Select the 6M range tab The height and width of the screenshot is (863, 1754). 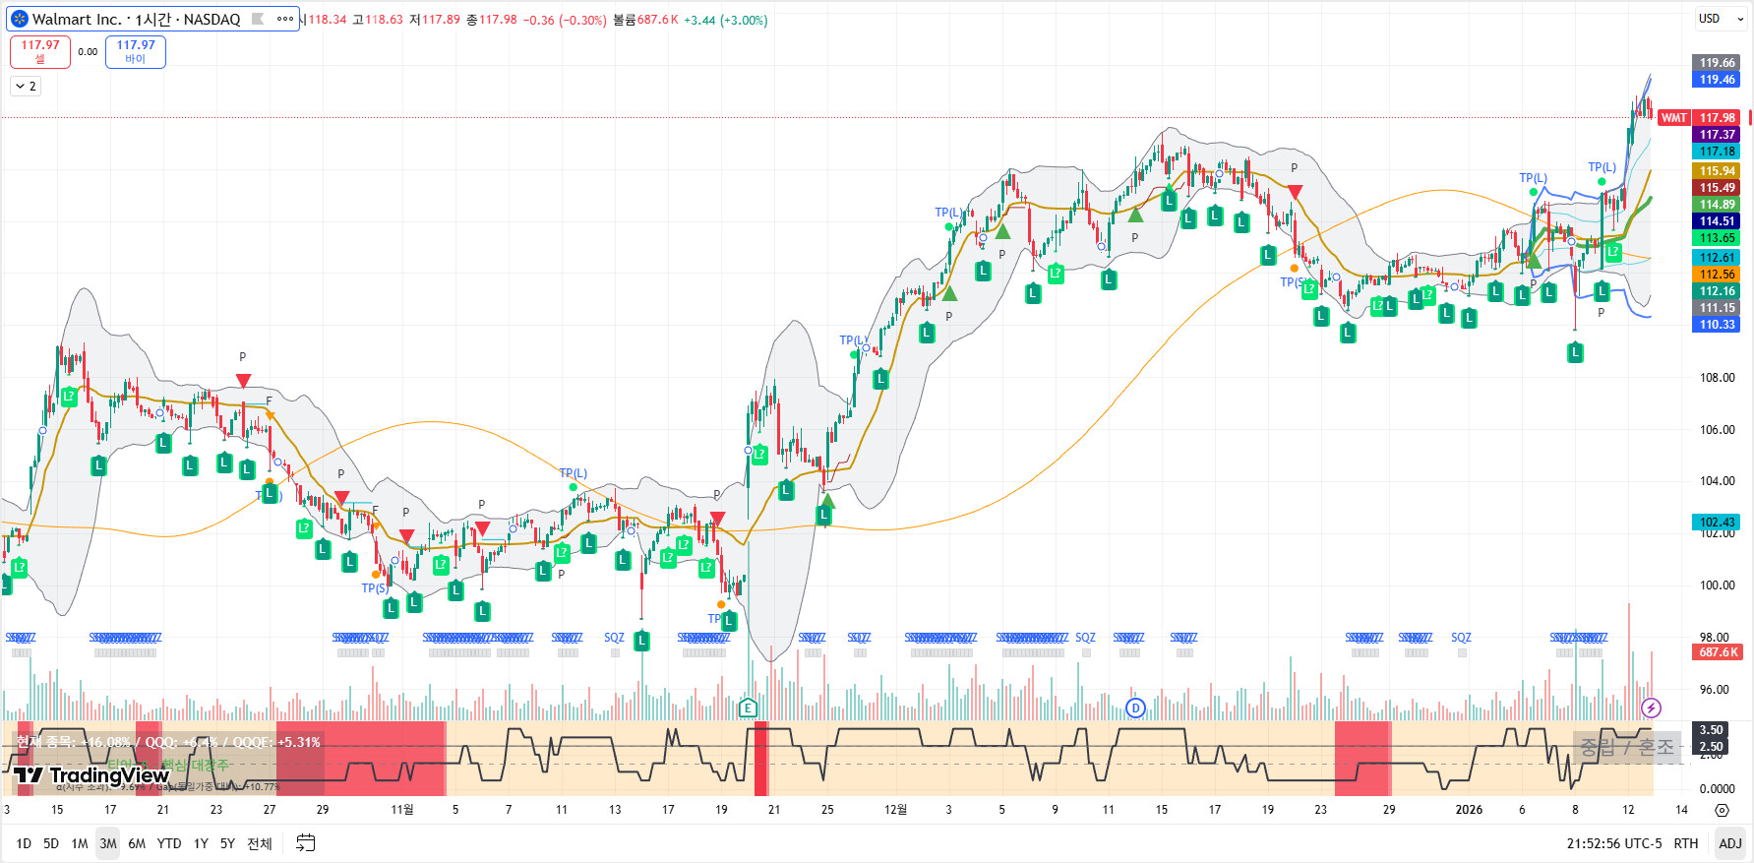tap(137, 843)
